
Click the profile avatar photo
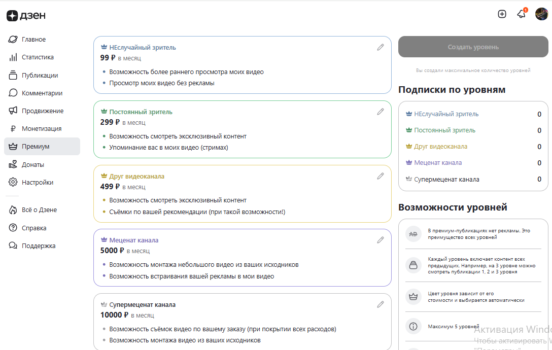543,14
